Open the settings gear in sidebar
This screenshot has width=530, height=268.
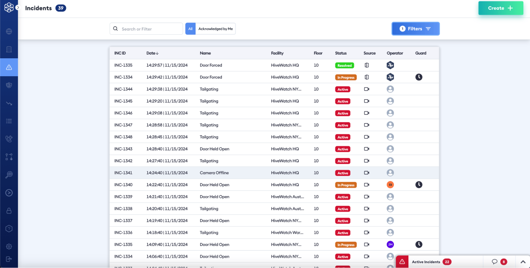[8, 246]
